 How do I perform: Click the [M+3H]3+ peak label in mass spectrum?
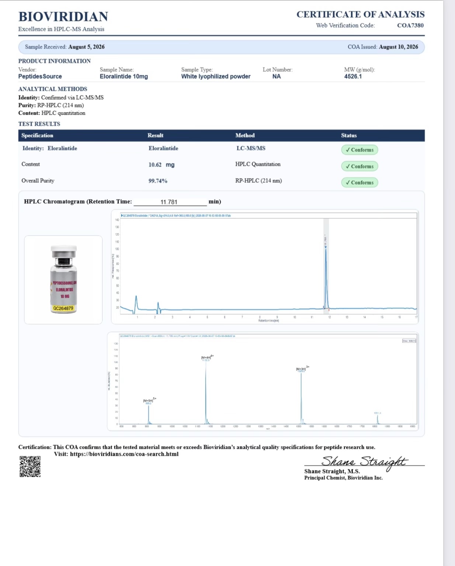click(303, 368)
